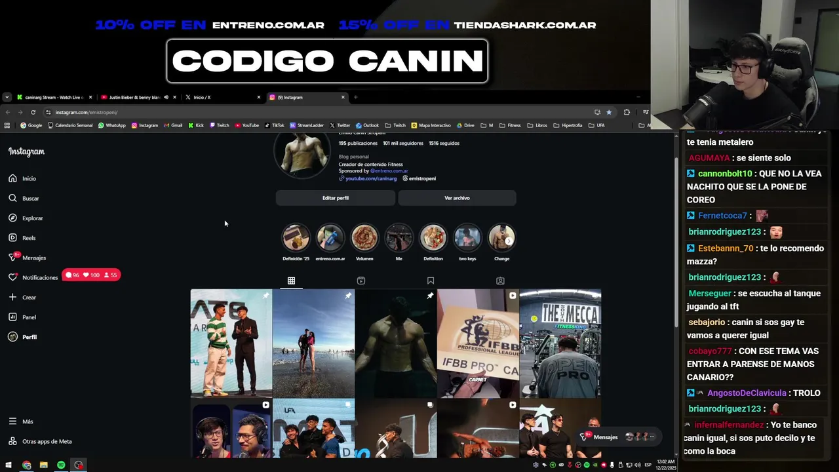Open TikTok bookmark
The width and height of the screenshot is (839, 472).
(274, 125)
